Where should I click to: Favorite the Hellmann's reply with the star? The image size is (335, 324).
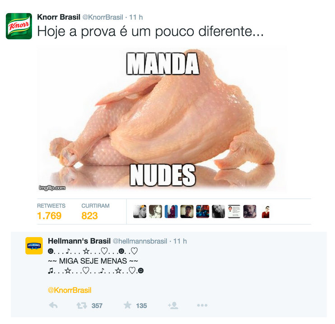pyautogui.click(x=128, y=305)
